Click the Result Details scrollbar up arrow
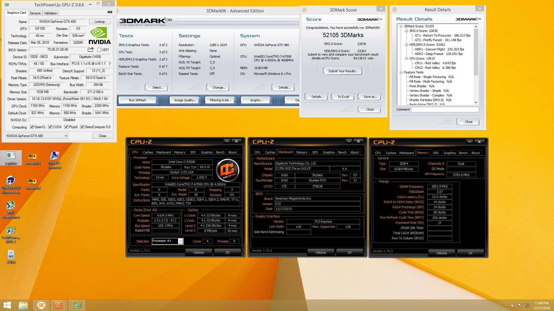Image resolution: width=554 pixels, height=311 pixels. (476, 26)
